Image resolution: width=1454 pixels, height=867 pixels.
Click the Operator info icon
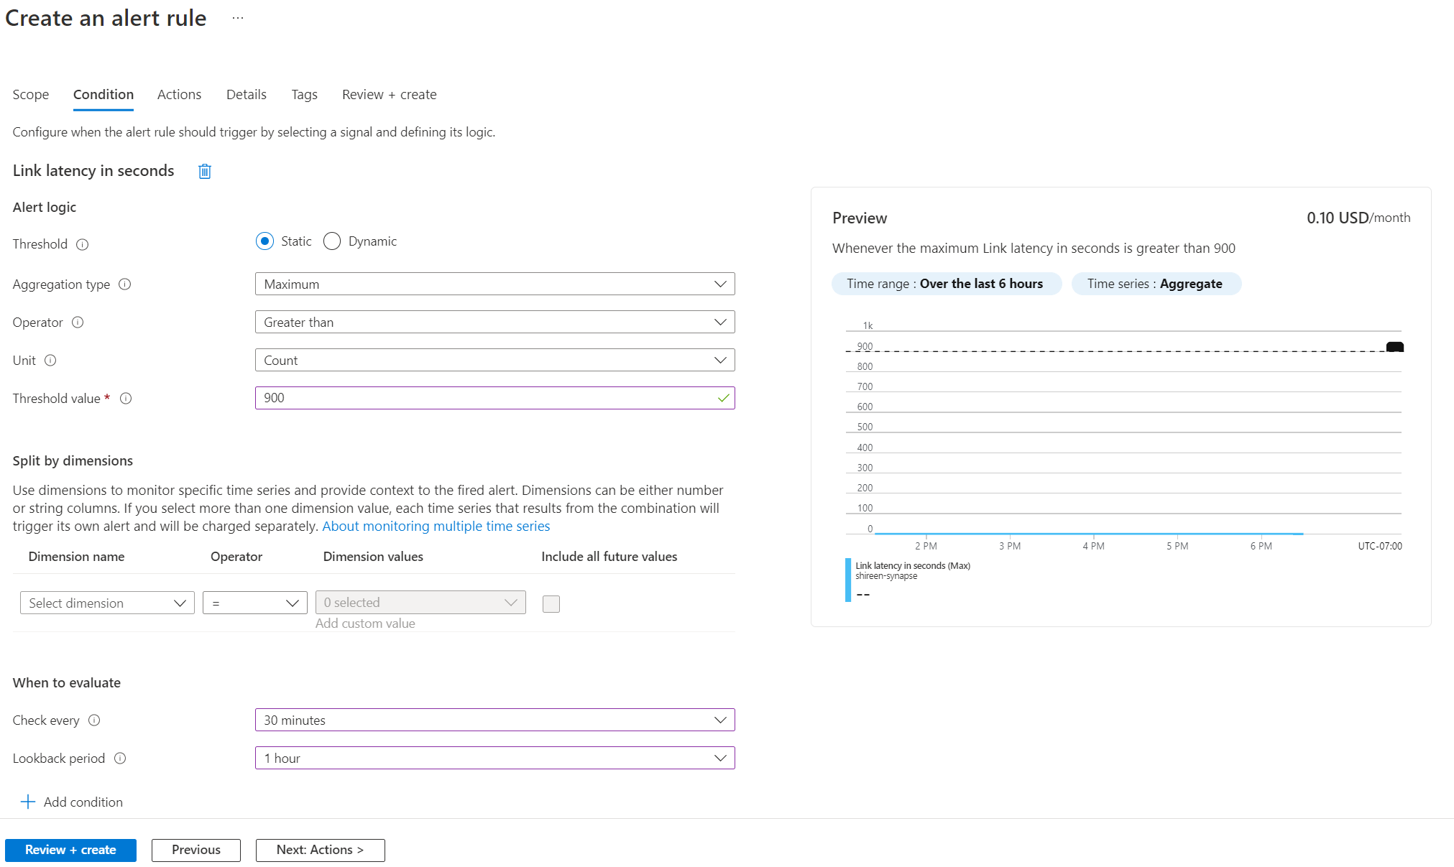pos(78,323)
